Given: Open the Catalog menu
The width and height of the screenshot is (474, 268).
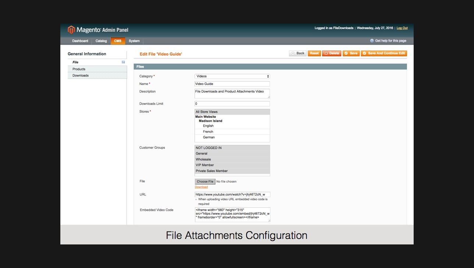Looking at the screenshot, I should point(101,41).
